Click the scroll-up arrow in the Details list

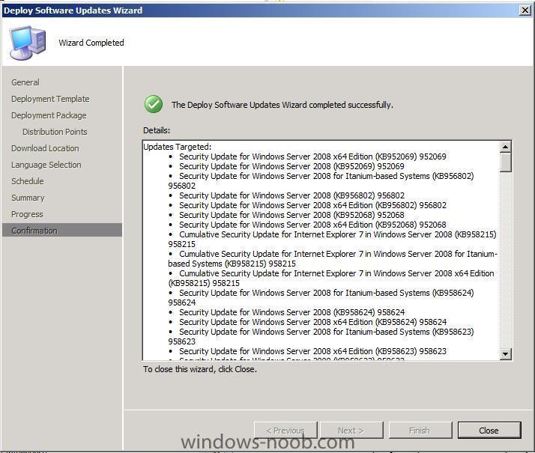pos(505,147)
